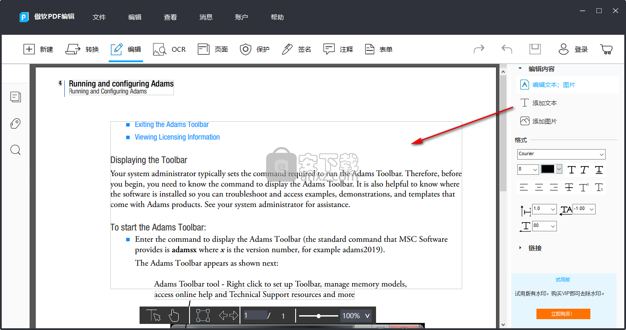Open the 帮助 (Help) menu
626x330 pixels.
pyautogui.click(x=277, y=17)
